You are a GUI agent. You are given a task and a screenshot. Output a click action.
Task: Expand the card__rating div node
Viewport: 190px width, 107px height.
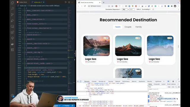tap(87, 85)
